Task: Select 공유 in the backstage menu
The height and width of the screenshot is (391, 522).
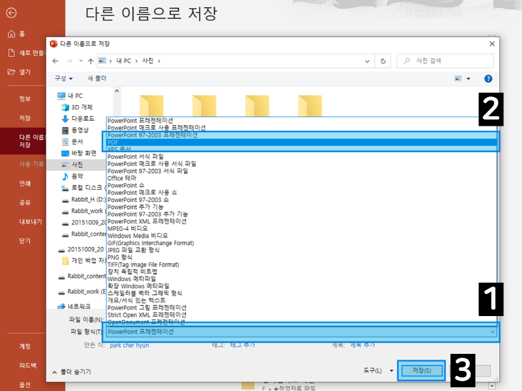Action: pyautogui.click(x=25, y=203)
